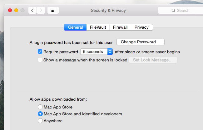Click into the Search field
This screenshot has height=130, width=203.
(181, 10)
